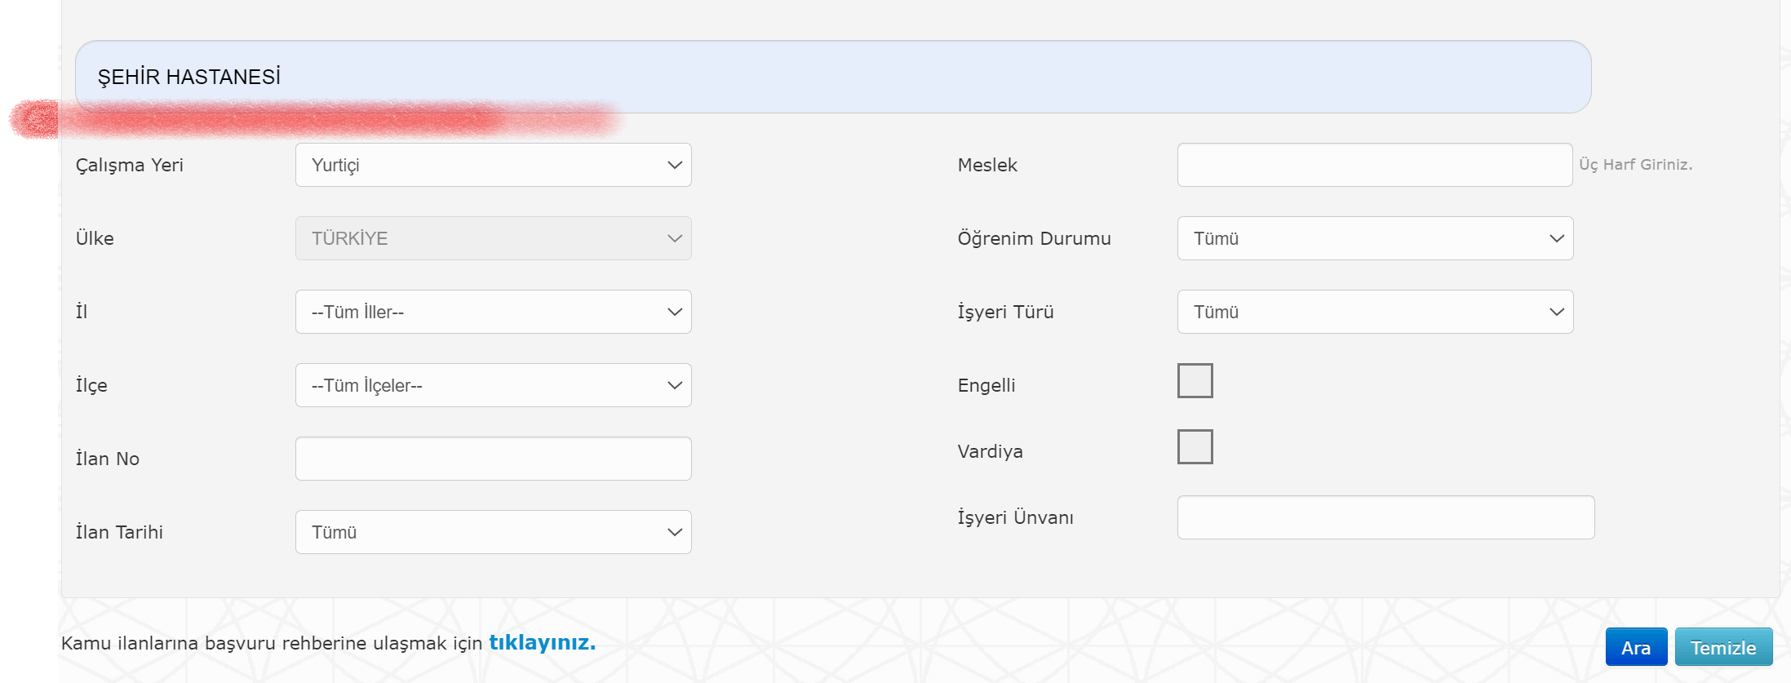Screen dimensions: 1791x683
Task: Click the İlan No label
Action: pyautogui.click(x=108, y=459)
